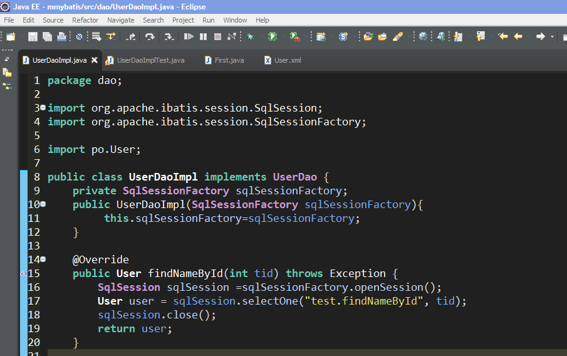Open the Window menu
This screenshot has width=567, height=356.
click(235, 20)
